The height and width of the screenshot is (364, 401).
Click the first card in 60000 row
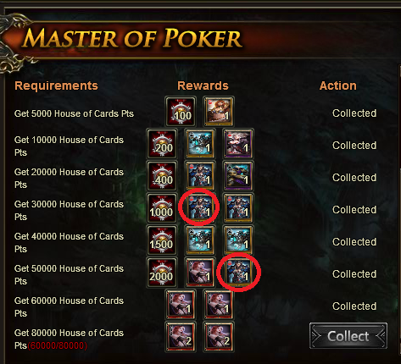181,305
